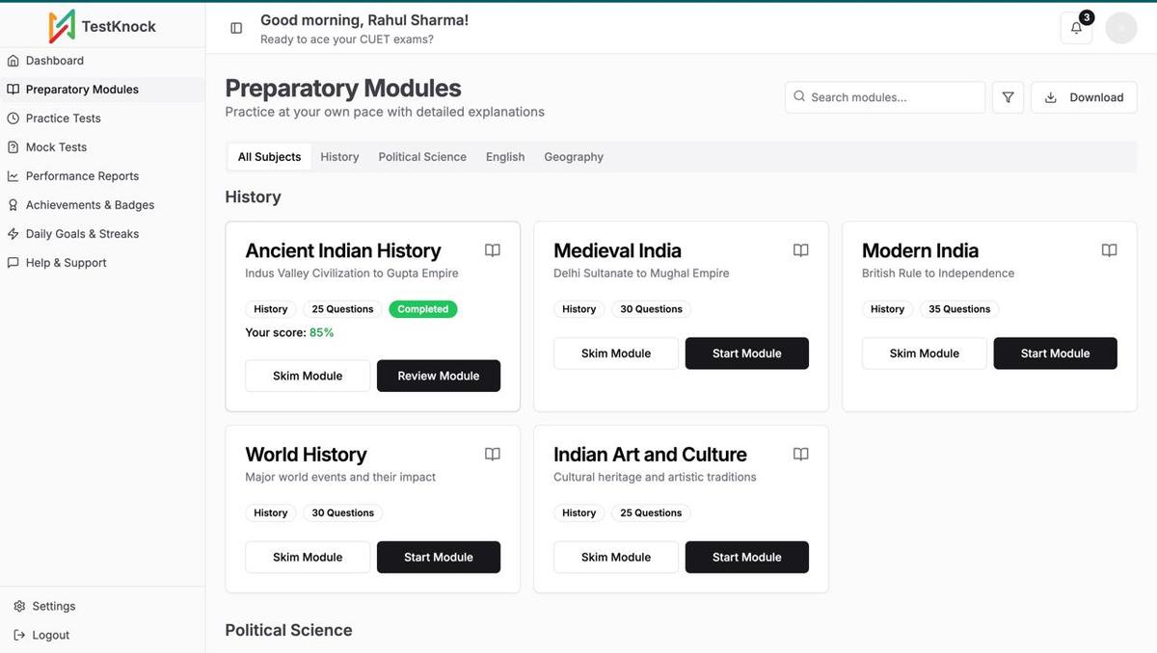Screen dimensions: 1157x653
Task: Start the Medieval India module
Action: (x=746, y=353)
